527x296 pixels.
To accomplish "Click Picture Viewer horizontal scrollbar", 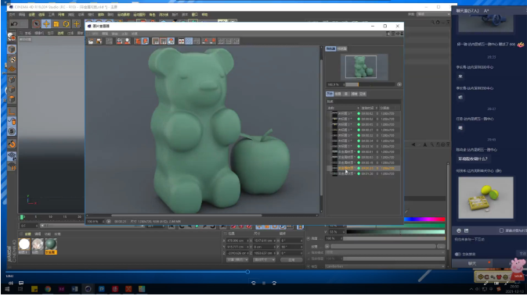I will tap(186, 216).
